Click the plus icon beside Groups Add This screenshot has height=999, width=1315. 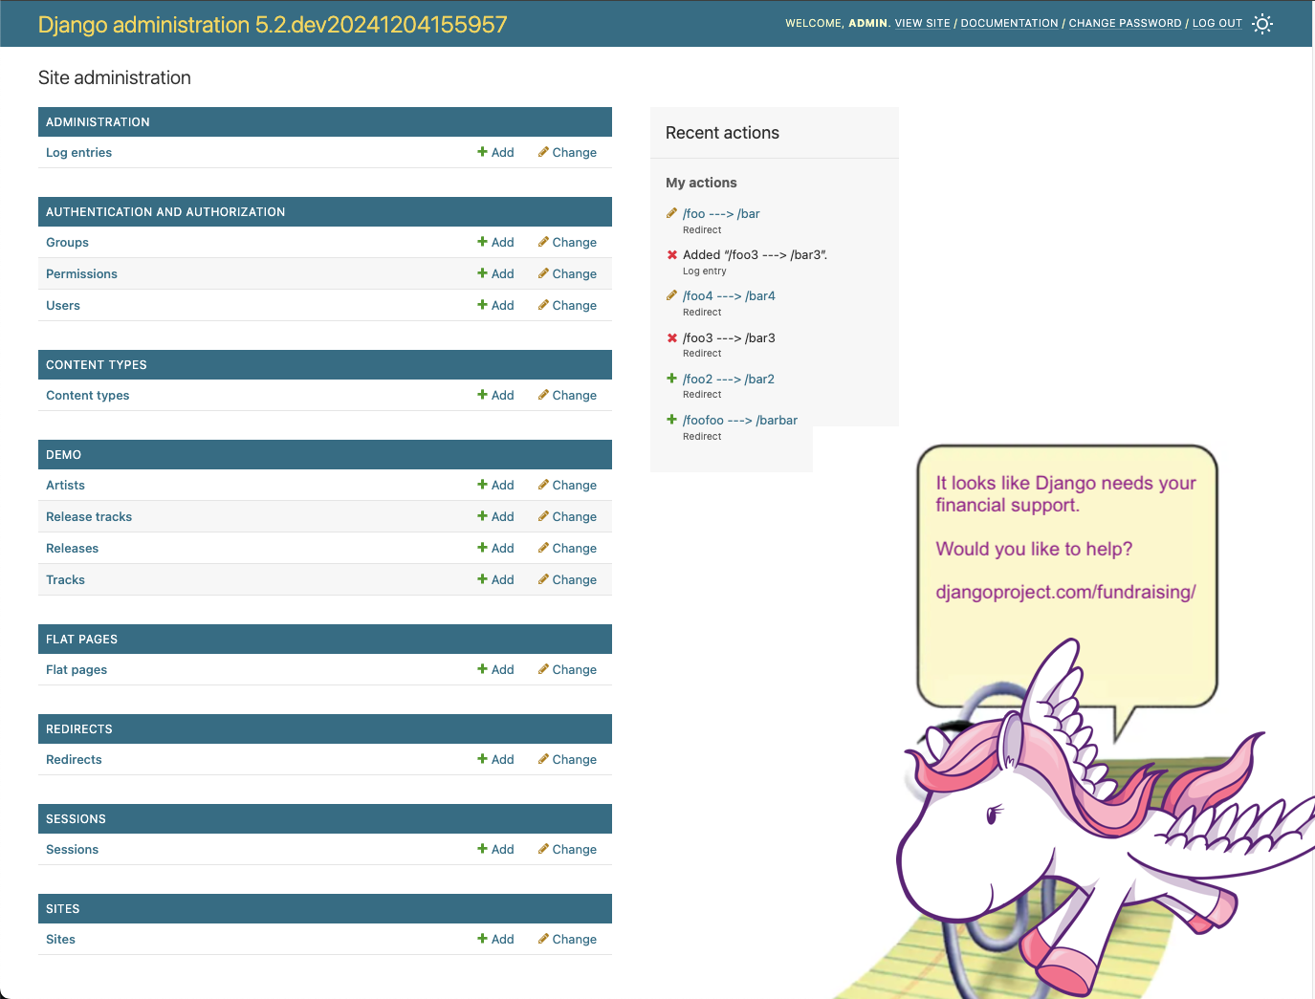pos(483,242)
